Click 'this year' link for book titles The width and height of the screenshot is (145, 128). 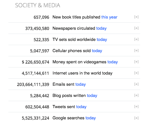[109, 17]
